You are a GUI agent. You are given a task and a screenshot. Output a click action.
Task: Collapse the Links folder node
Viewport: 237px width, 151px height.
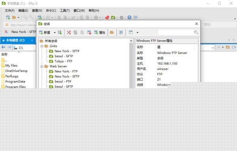(x=42, y=46)
